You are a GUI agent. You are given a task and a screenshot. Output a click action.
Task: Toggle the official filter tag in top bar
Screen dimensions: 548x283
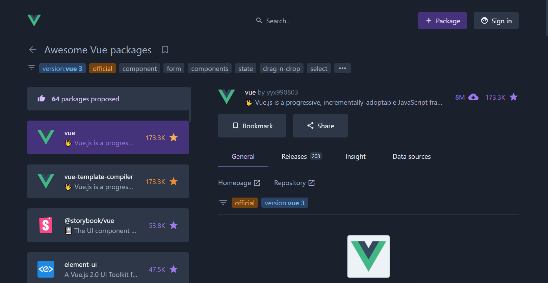coord(102,68)
